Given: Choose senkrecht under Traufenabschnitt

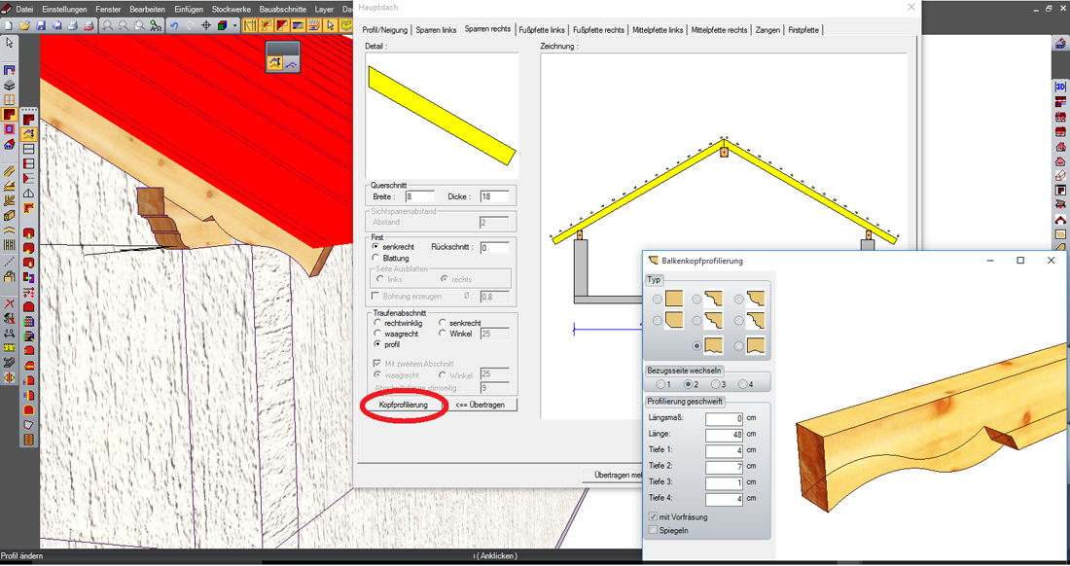Looking at the screenshot, I should coord(443,322).
